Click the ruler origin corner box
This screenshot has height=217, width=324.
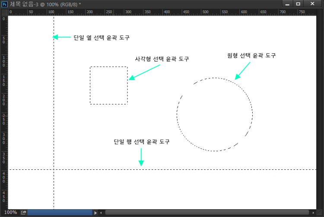click(4, 12)
